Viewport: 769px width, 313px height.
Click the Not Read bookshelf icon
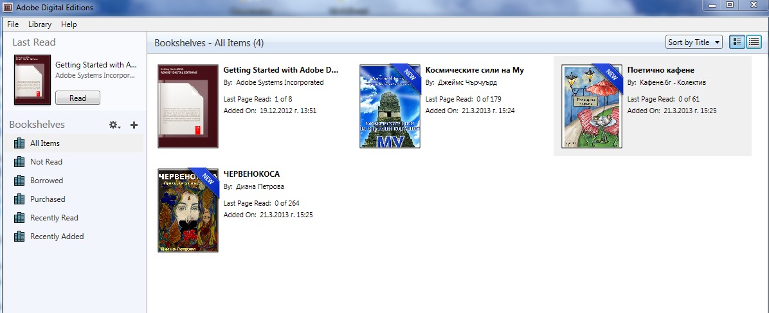click(x=19, y=162)
